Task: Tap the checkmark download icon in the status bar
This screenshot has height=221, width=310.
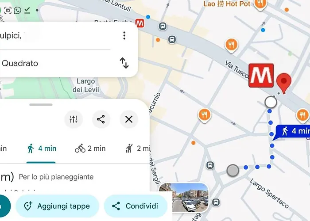Action: (x=27, y=11)
